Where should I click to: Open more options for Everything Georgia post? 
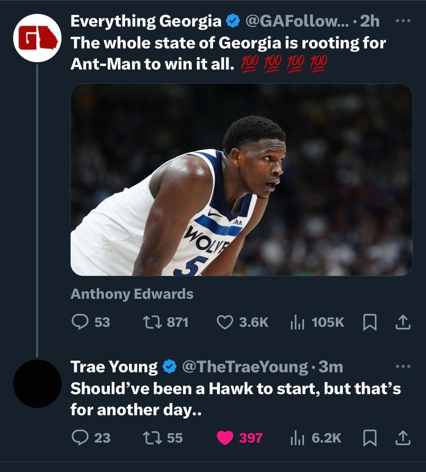click(403, 21)
